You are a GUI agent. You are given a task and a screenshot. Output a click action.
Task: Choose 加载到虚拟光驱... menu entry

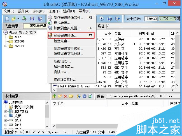coord(71,28)
